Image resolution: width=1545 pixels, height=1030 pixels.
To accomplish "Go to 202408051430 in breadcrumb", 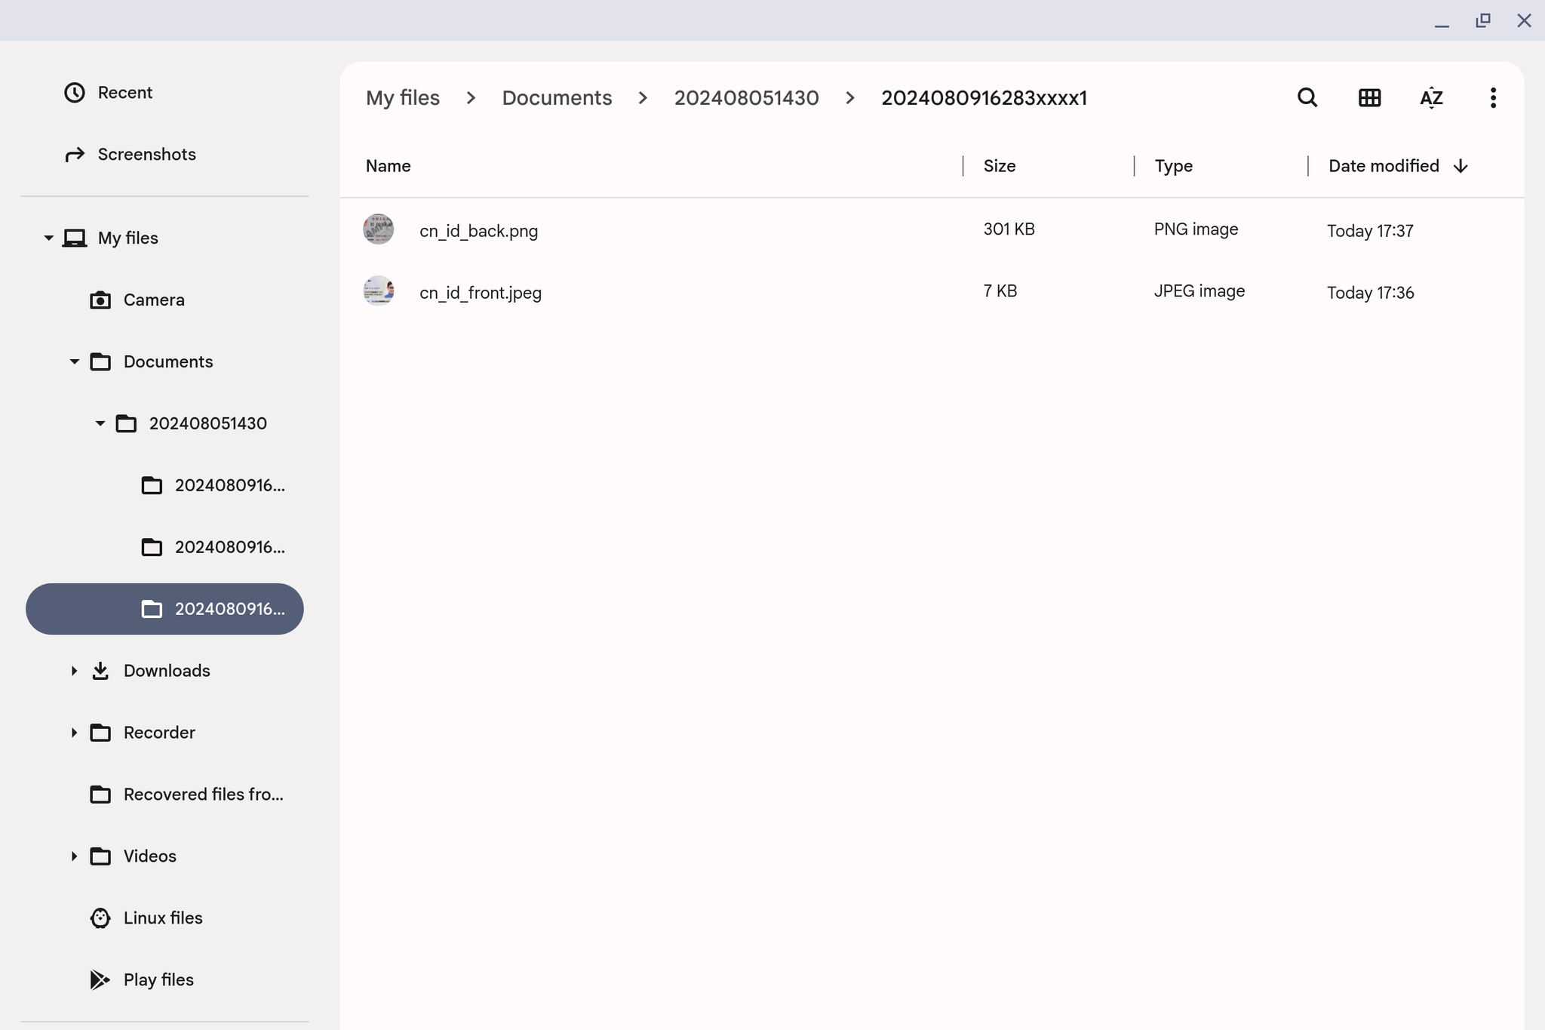I will point(746,98).
